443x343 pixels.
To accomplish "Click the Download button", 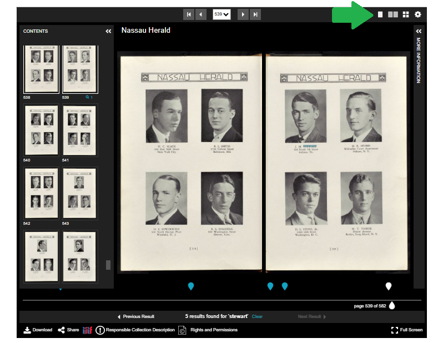I will [x=38, y=330].
